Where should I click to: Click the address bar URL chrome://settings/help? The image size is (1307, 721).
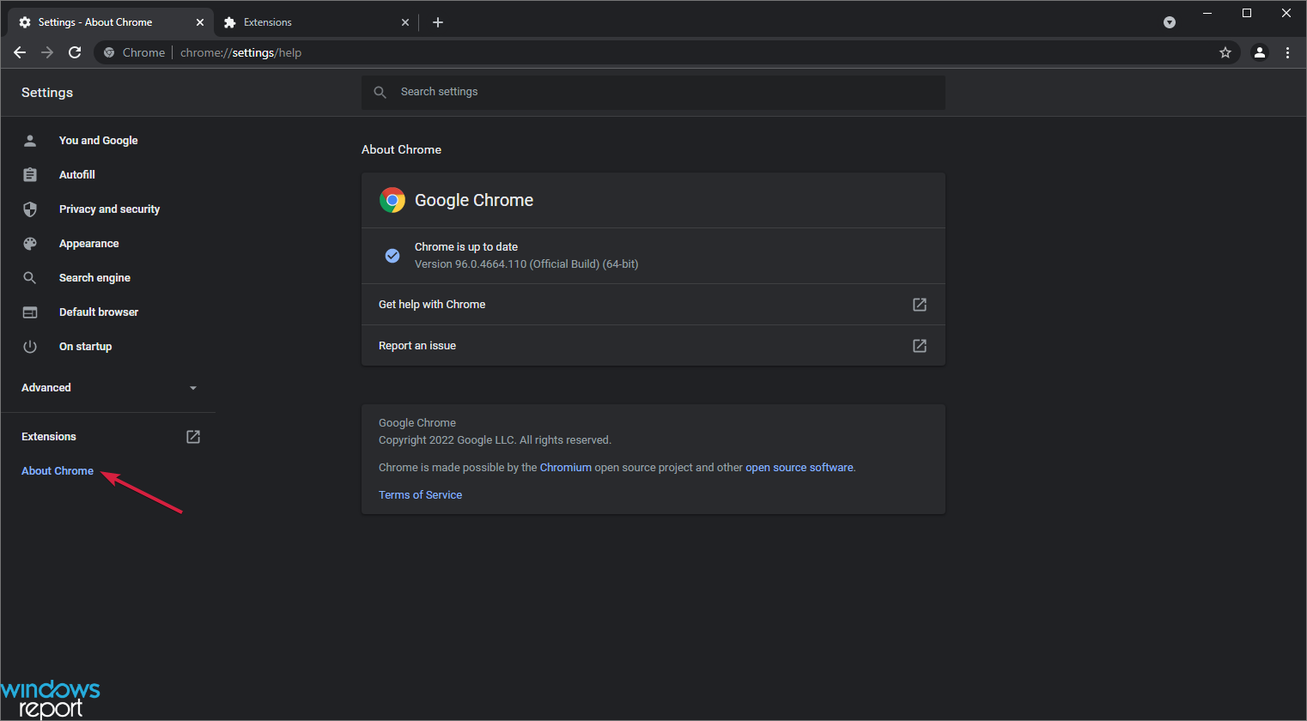[241, 52]
